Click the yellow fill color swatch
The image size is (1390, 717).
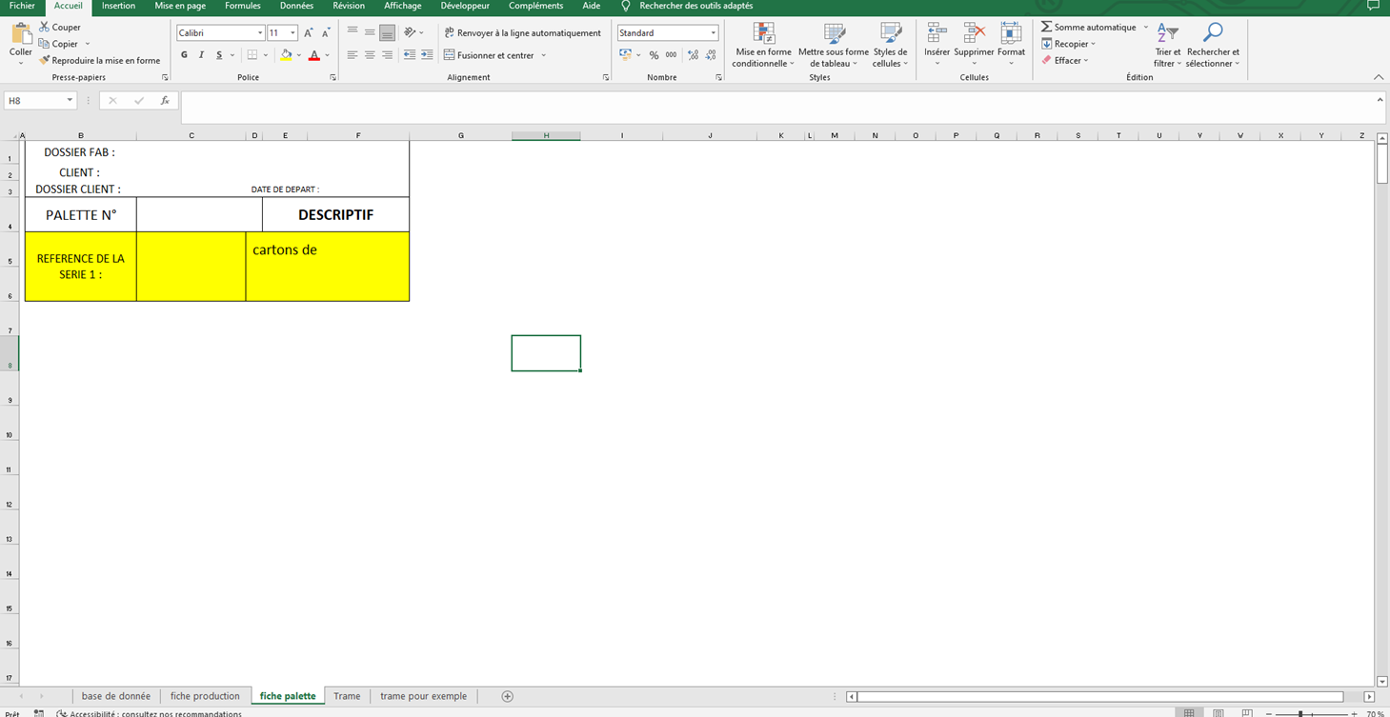286,55
